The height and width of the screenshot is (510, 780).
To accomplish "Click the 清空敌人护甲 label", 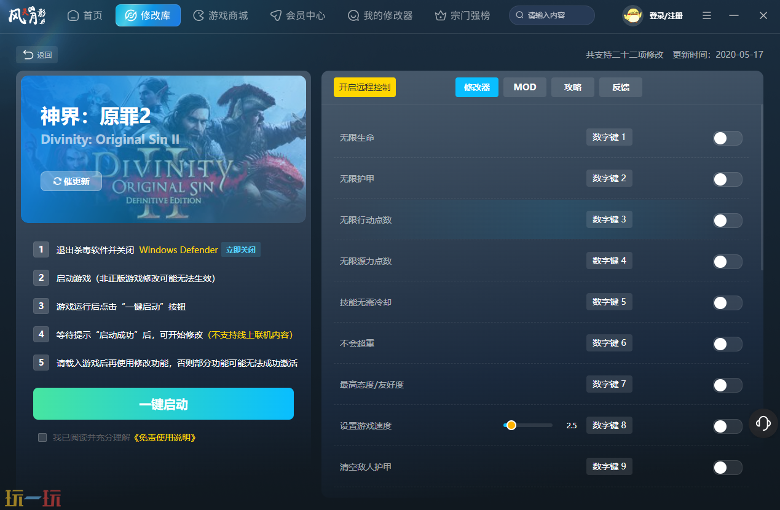I will click(x=366, y=467).
